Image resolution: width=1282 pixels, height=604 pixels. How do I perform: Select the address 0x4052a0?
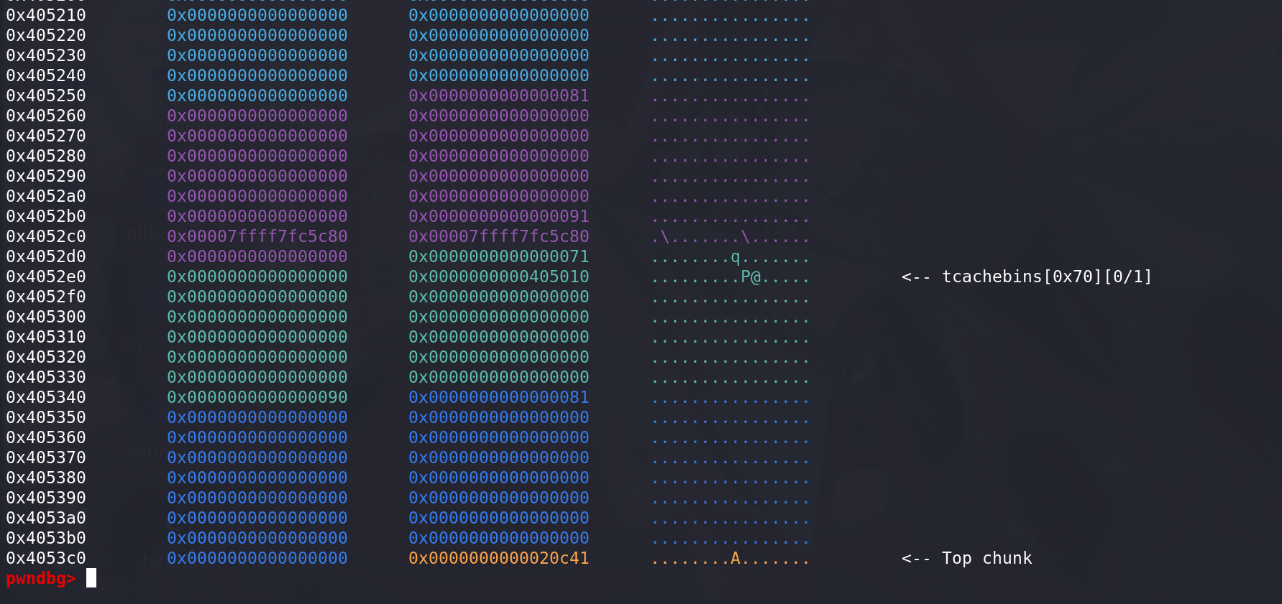coord(46,196)
